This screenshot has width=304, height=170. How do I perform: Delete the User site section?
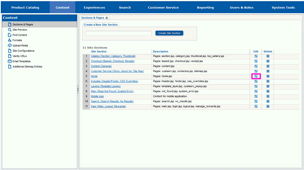click(x=268, y=106)
